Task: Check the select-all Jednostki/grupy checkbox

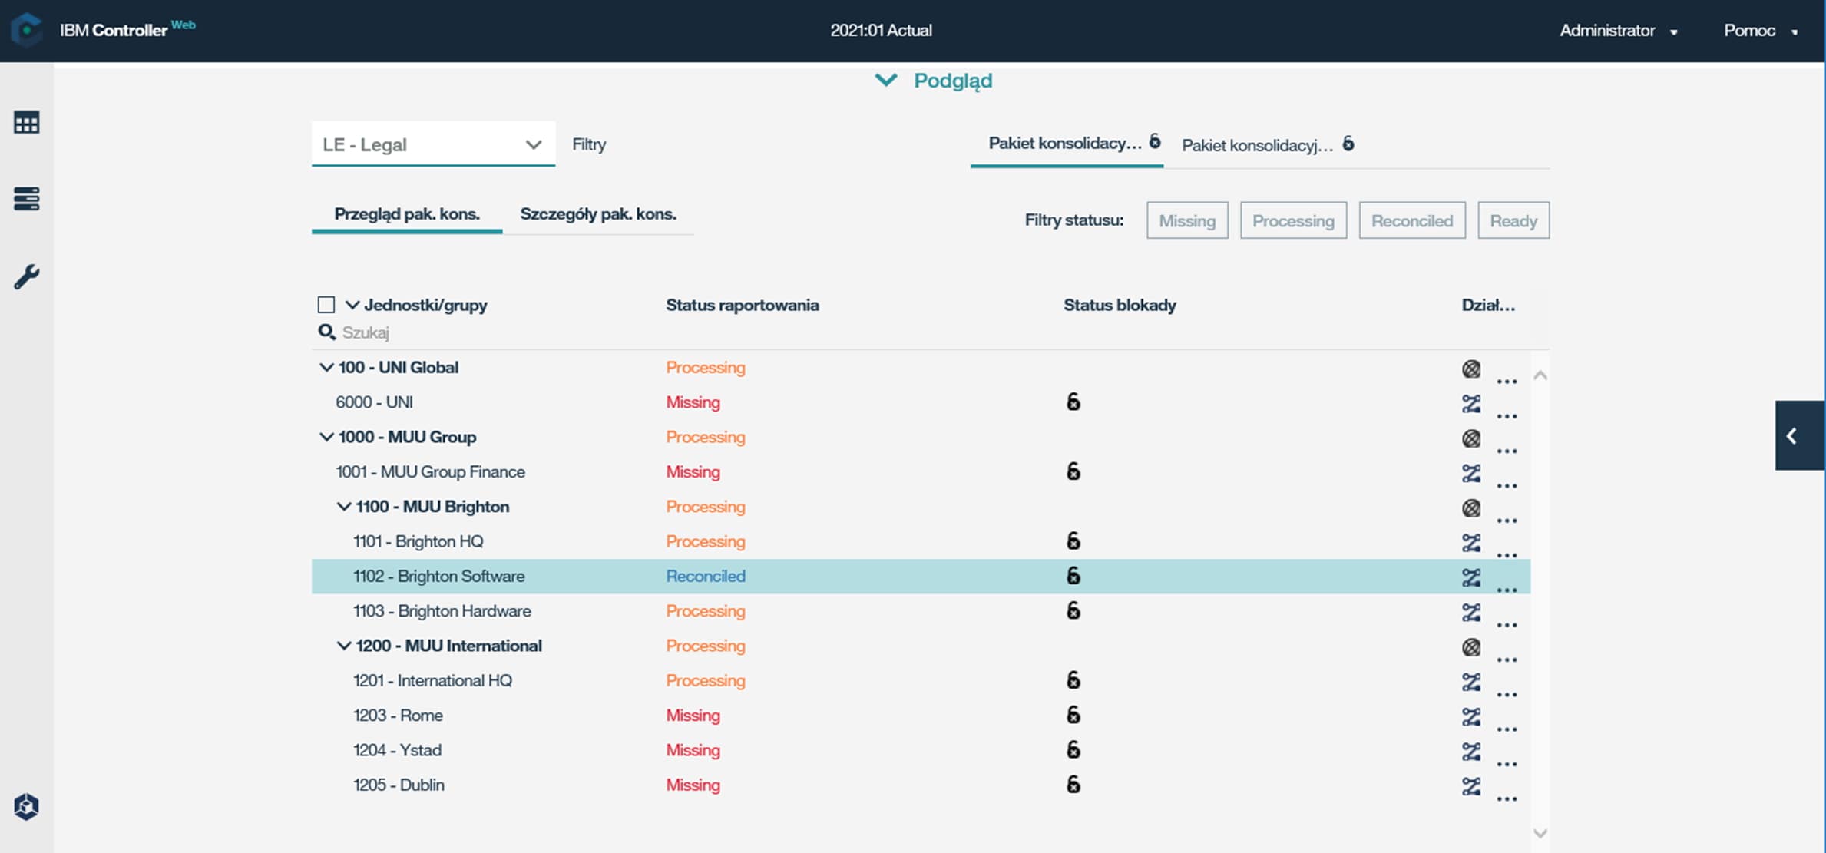Action: point(326,305)
